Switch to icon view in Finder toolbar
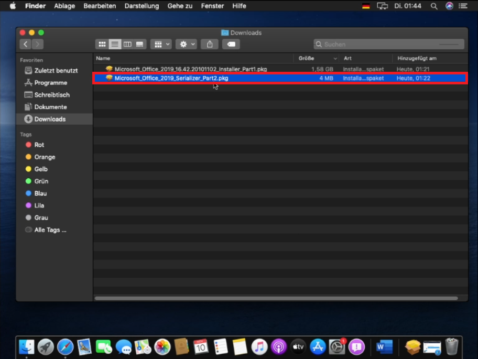The height and width of the screenshot is (359, 478). click(x=102, y=45)
